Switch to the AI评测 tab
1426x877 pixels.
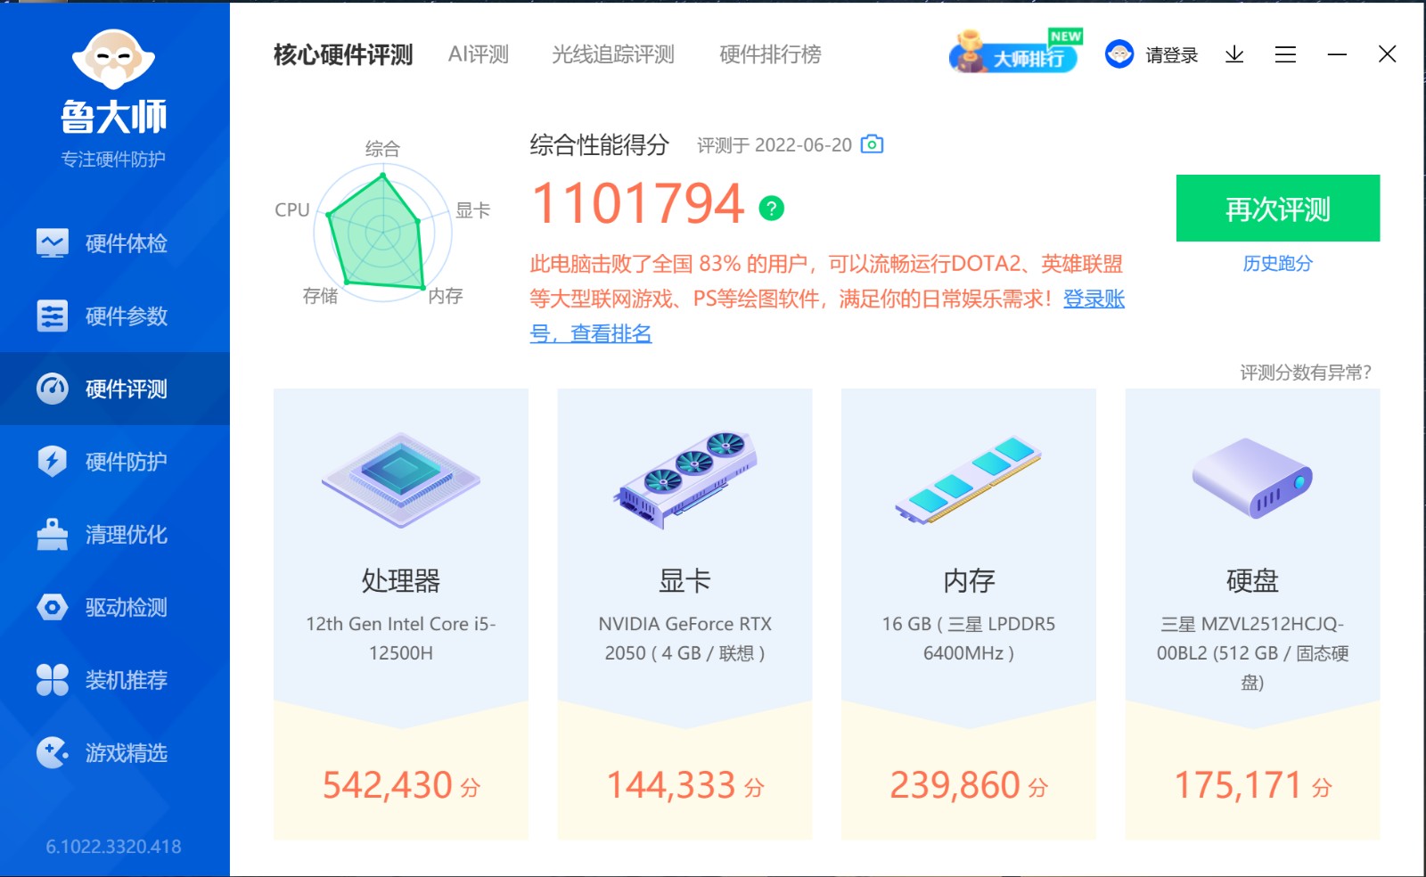point(479,55)
